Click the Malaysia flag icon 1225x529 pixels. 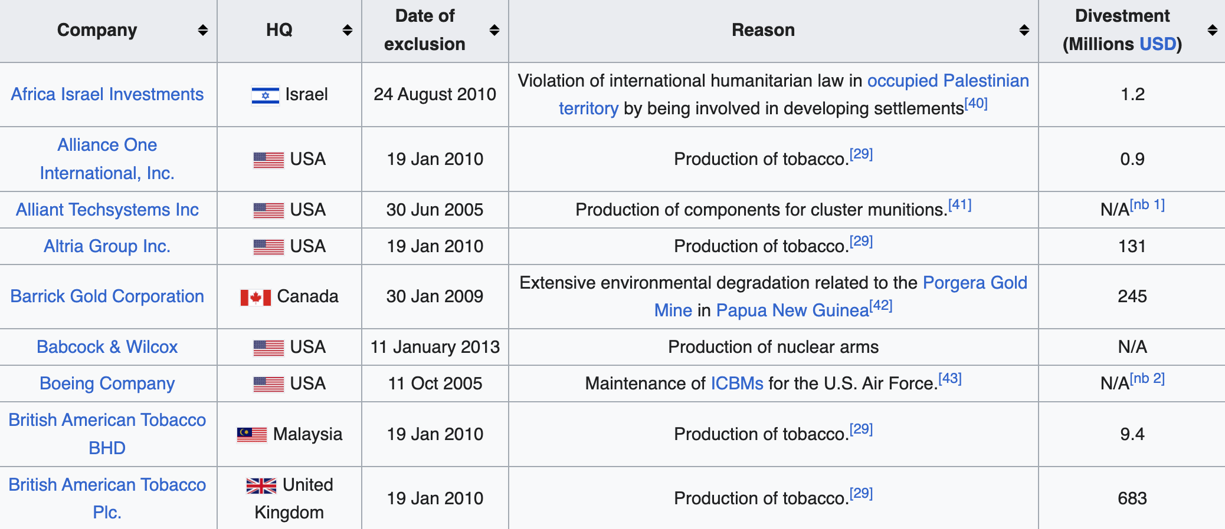[x=252, y=435]
